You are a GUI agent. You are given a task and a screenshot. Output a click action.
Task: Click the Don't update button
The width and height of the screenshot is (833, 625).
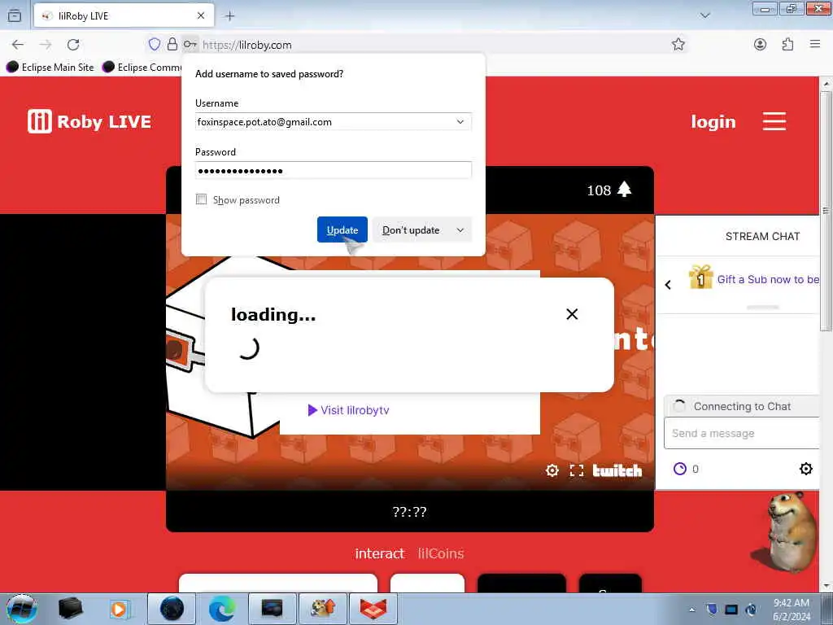(411, 230)
